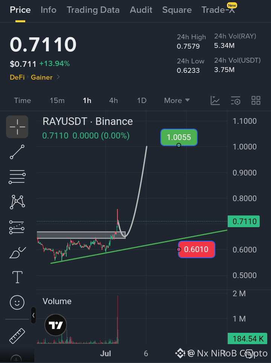Select the 1D timeframe
Screen dimensions: 271x363
coord(142,100)
